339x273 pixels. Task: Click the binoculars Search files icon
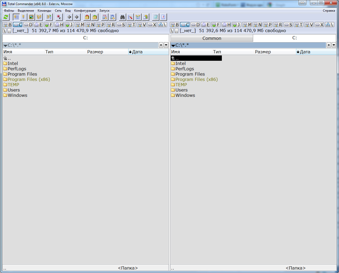point(122,17)
